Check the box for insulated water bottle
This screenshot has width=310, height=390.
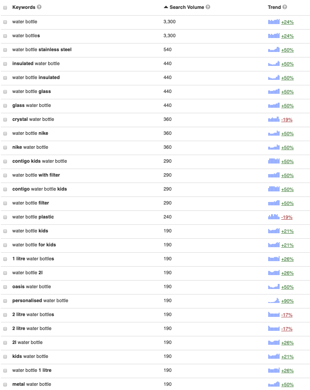click(5, 64)
